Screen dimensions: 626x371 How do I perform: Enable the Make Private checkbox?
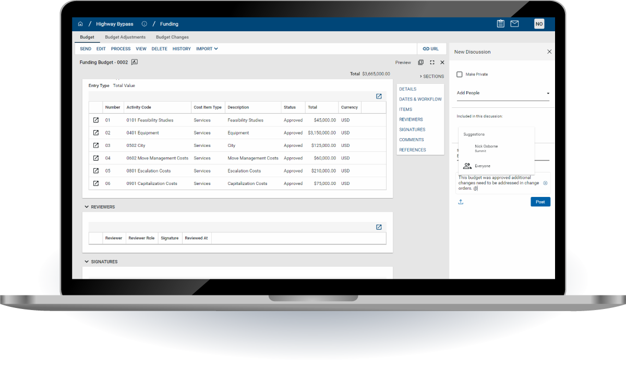pyautogui.click(x=460, y=75)
